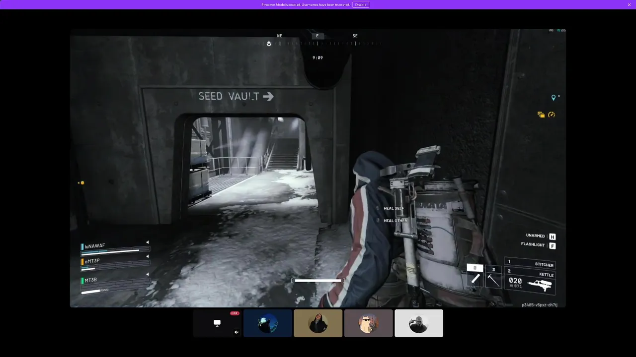Click the E heading on the compass
The height and width of the screenshot is (357, 636).
pos(318,36)
